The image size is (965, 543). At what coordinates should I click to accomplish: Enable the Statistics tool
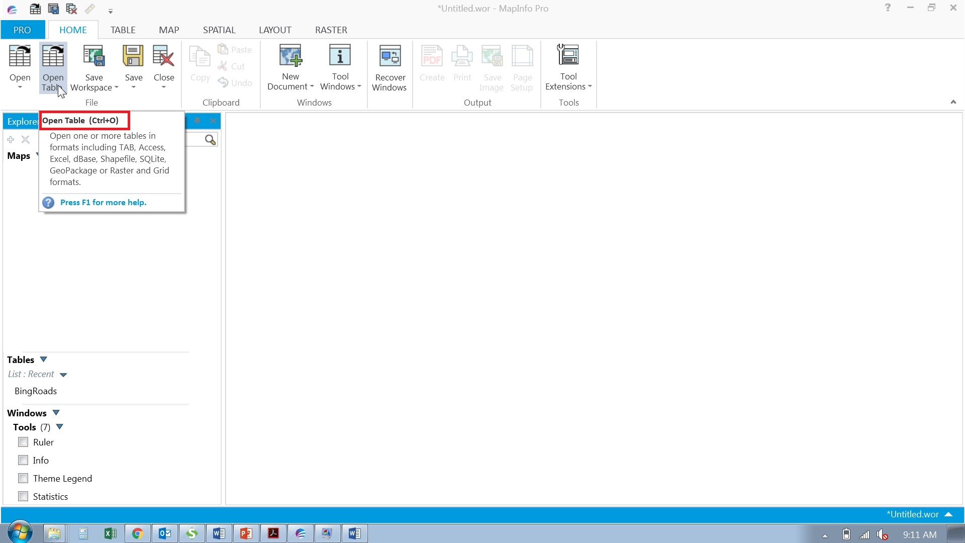pos(23,496)
